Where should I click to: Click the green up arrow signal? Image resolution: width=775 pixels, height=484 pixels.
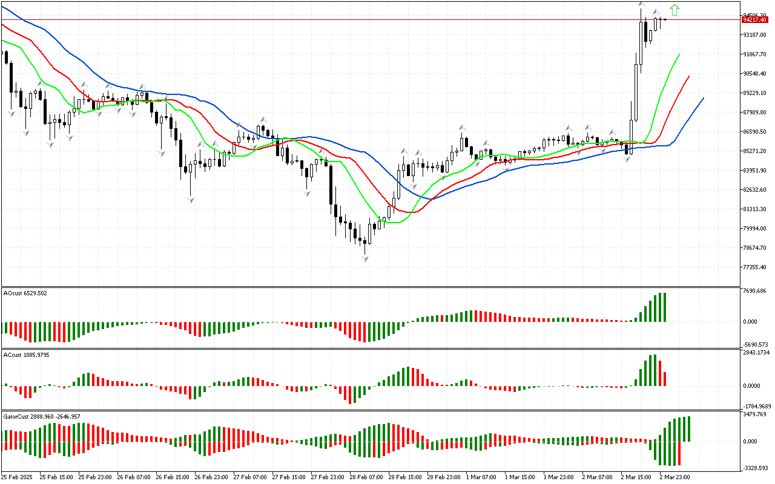click(x=674, y=10)
